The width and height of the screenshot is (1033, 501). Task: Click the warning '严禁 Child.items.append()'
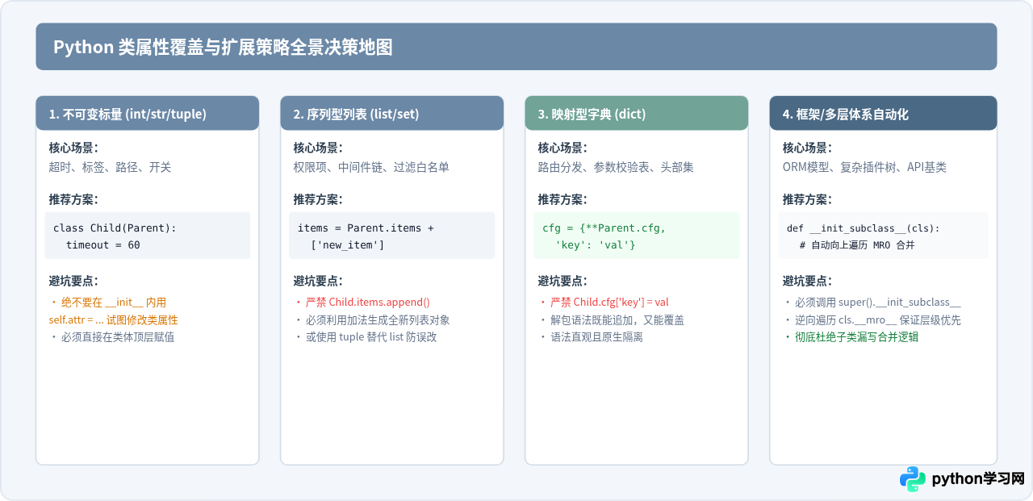pos(368,303)
